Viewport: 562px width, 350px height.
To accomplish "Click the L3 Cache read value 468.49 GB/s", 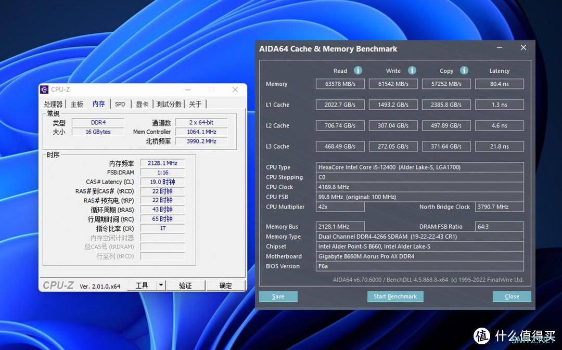I will coord(340,146).
